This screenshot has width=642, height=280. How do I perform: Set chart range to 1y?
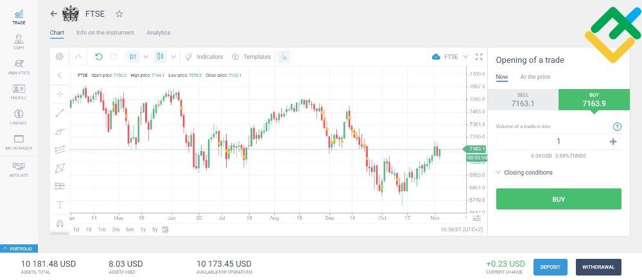coord(143,230)
